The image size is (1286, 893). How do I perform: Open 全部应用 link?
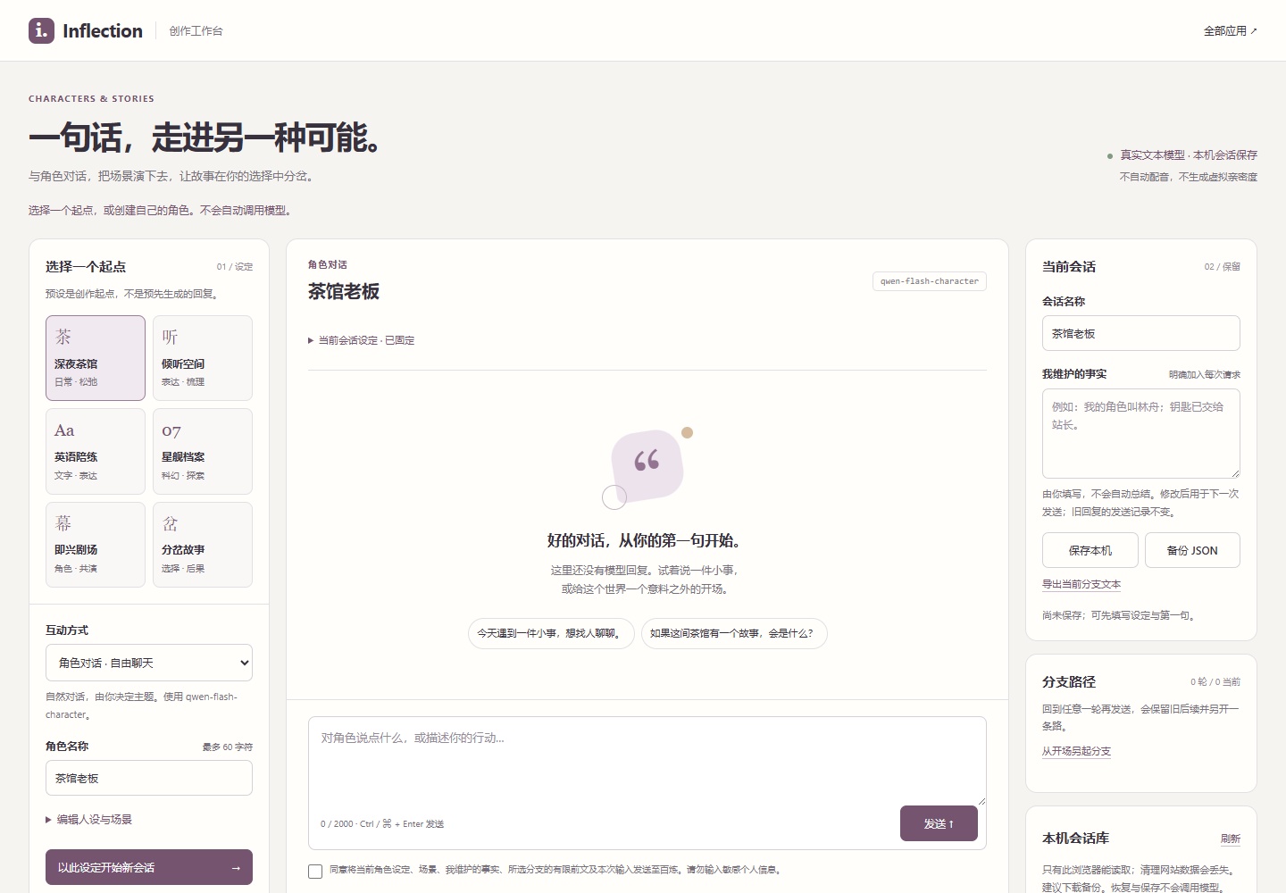(x=1230, y=30)
